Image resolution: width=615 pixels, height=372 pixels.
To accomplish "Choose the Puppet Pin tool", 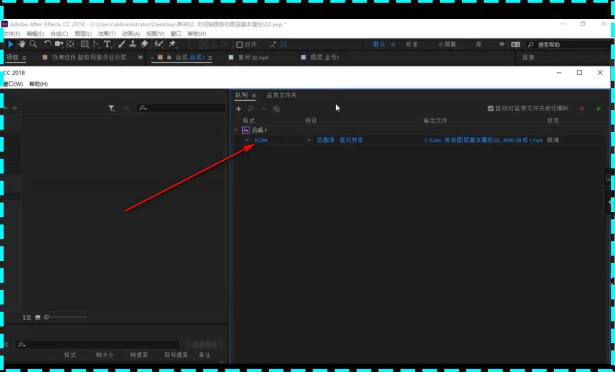I will (172, 44).
